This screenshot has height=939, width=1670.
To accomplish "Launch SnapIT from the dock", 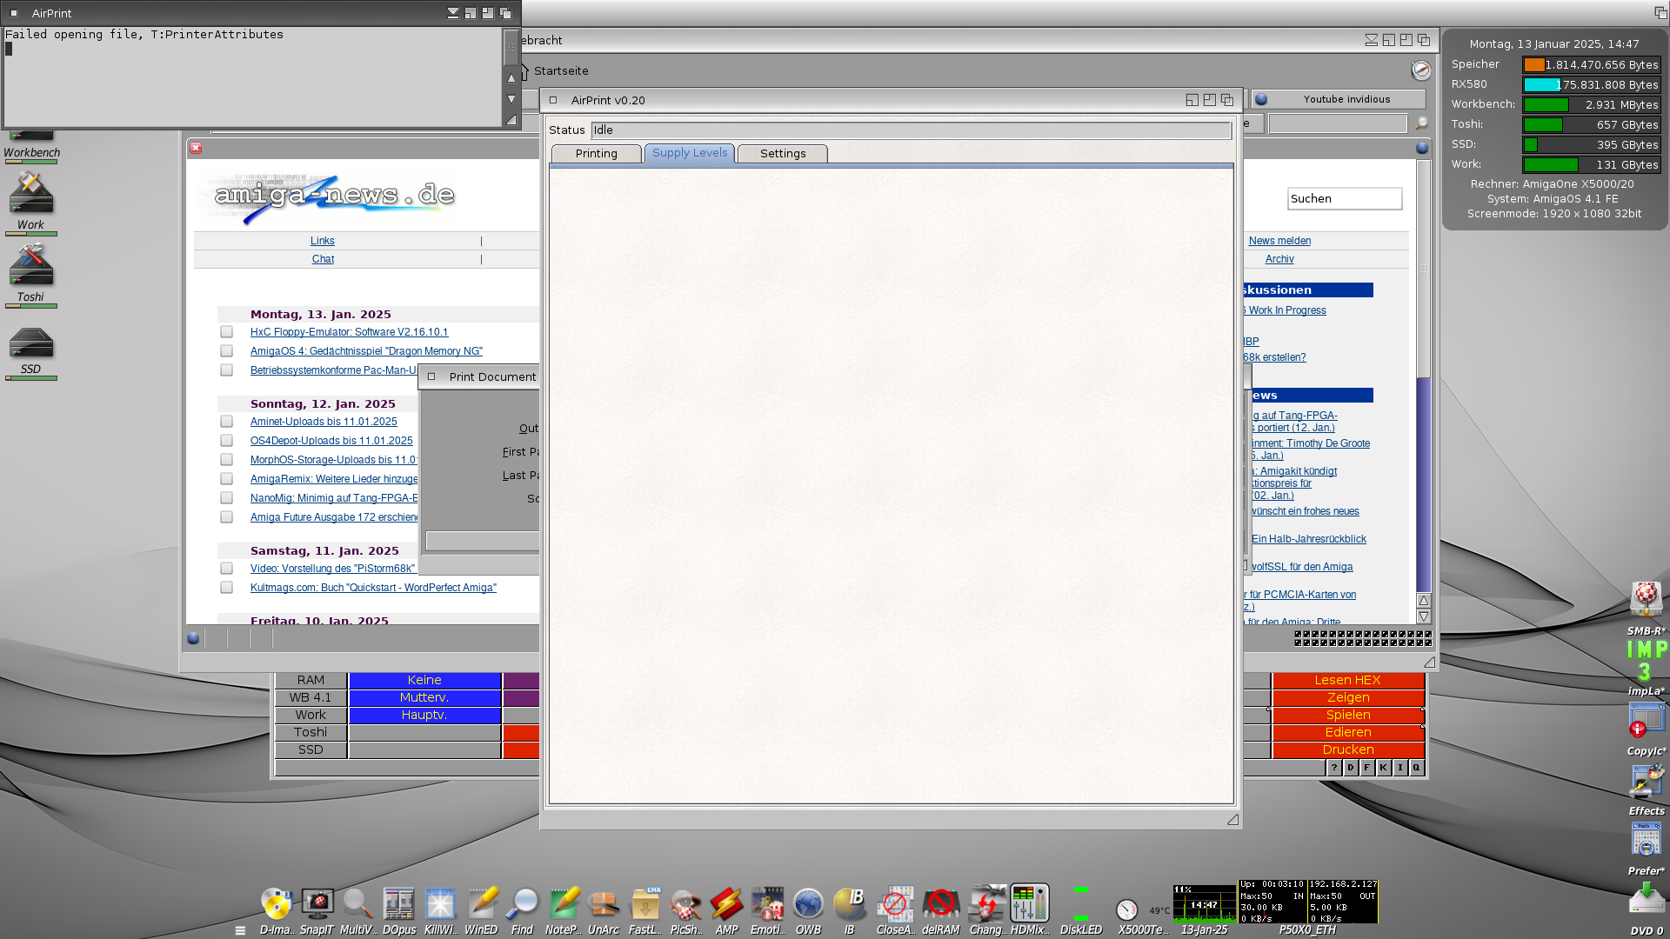I will click(317, 904).
